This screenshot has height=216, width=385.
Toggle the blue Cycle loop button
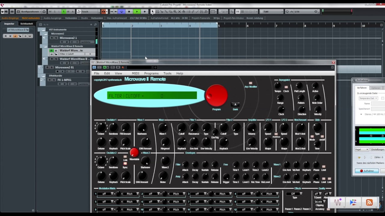pyautogui.click(x=122, y=12)
